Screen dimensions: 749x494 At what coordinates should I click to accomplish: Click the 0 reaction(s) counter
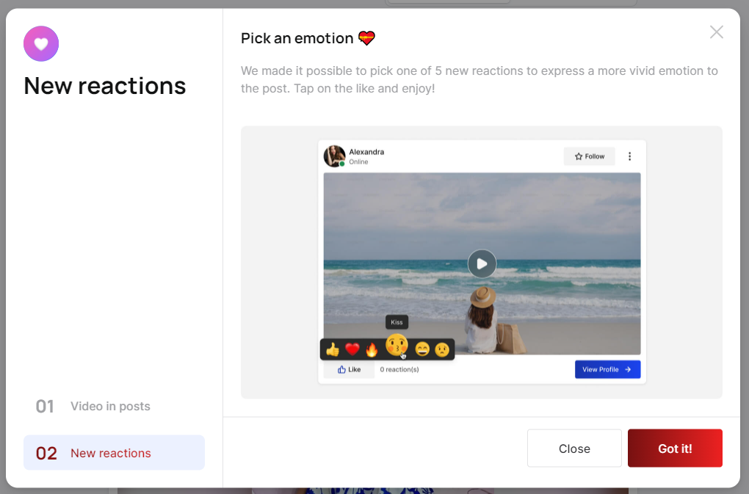[x=399, y=369]
